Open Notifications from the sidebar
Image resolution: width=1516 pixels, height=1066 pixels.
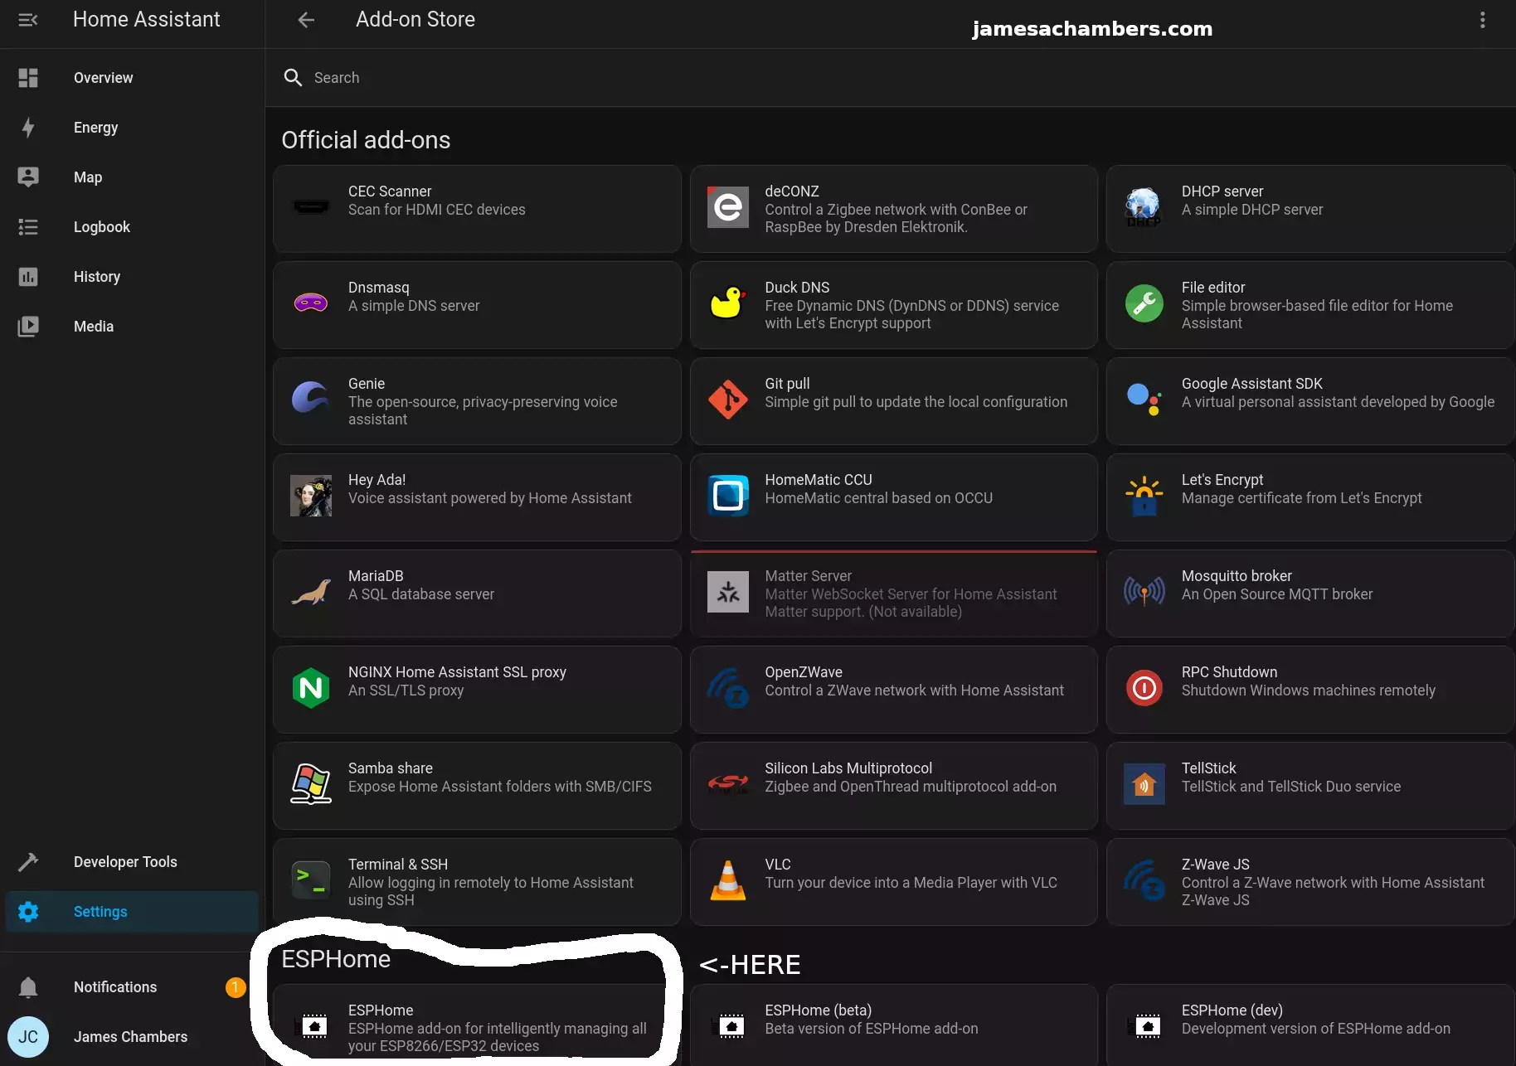[115, 986]
